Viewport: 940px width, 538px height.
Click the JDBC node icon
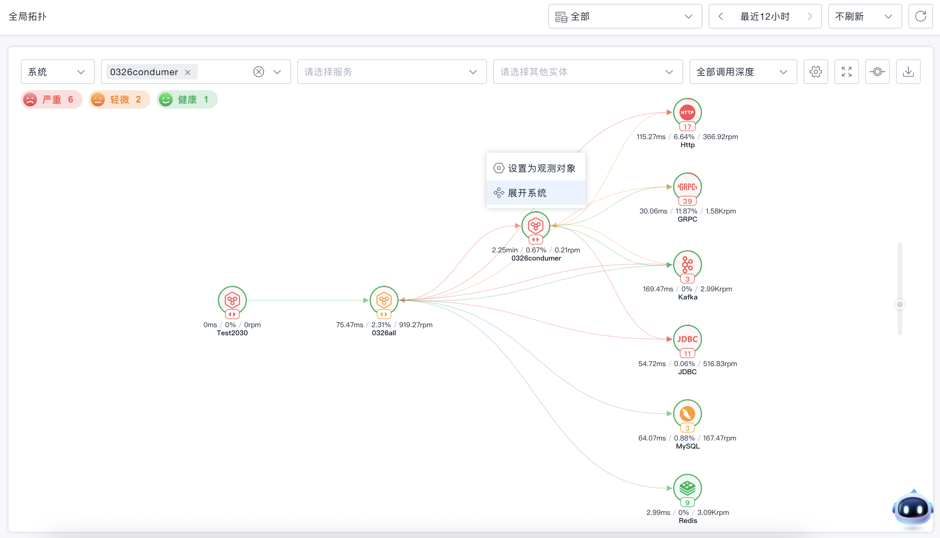click(687, 339)
